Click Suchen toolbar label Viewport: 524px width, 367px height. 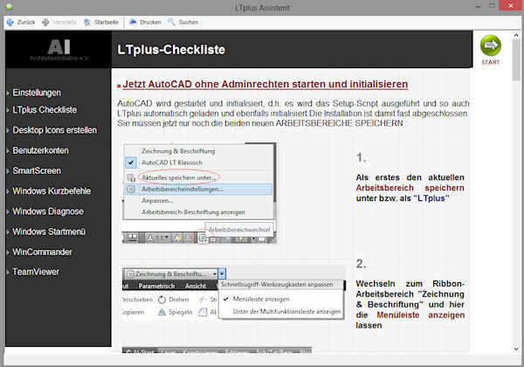(x=189, y=22)
